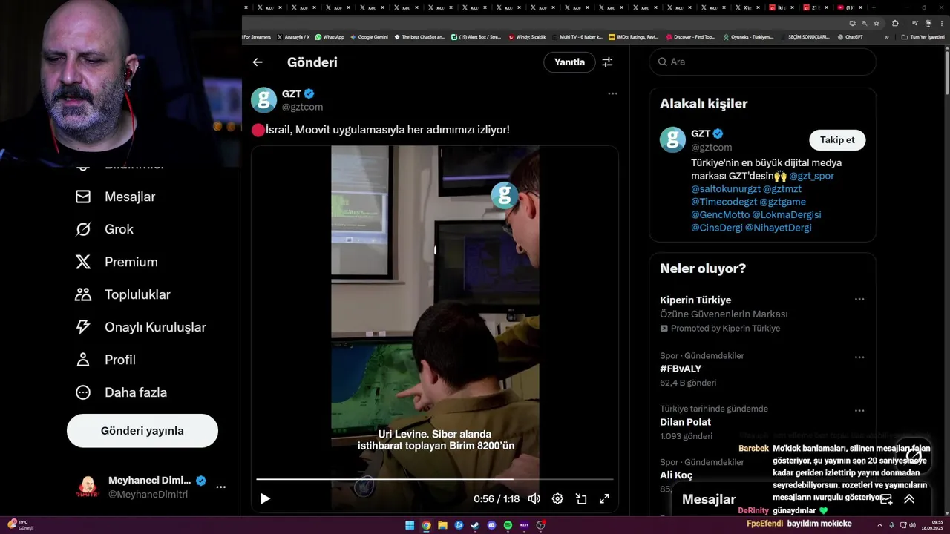The height and width of the screenshot is (534, 950).
Task: Click the Topluluklar people icon
Action: [83, 294]
